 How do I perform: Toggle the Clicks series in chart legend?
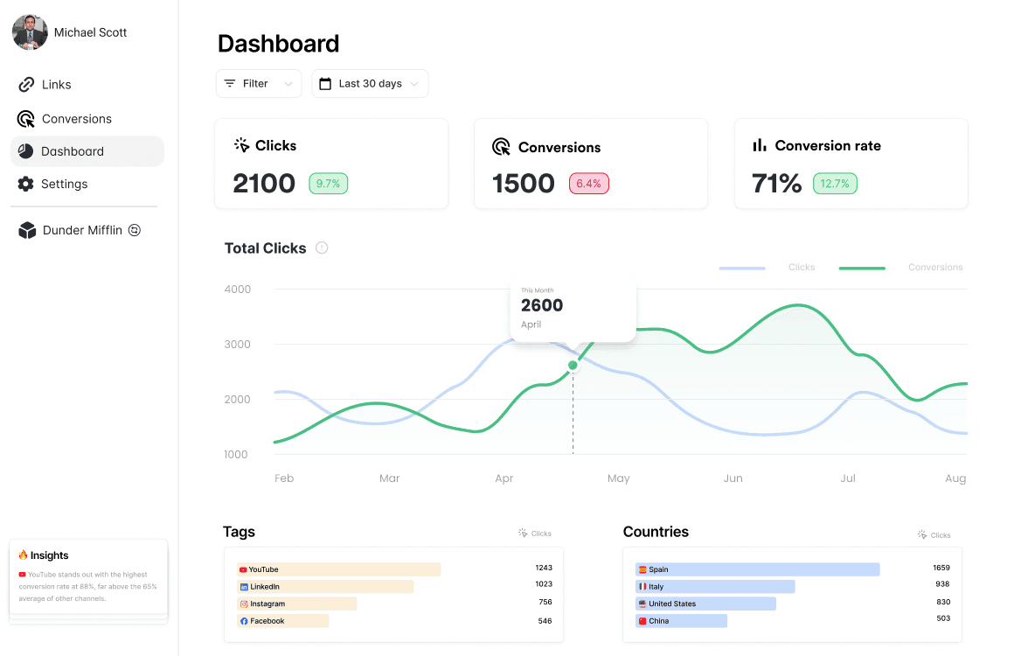(x=802, y=267)
